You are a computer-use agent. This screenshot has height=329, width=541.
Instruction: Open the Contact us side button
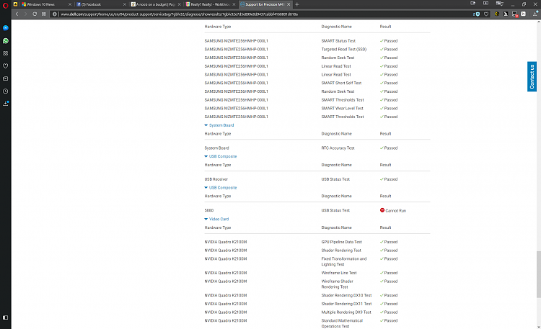click(532, 76)
